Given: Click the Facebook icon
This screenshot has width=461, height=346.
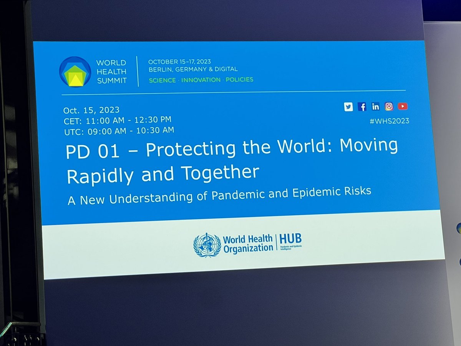Looking at the screenshot, I should (x=362, y=107).
